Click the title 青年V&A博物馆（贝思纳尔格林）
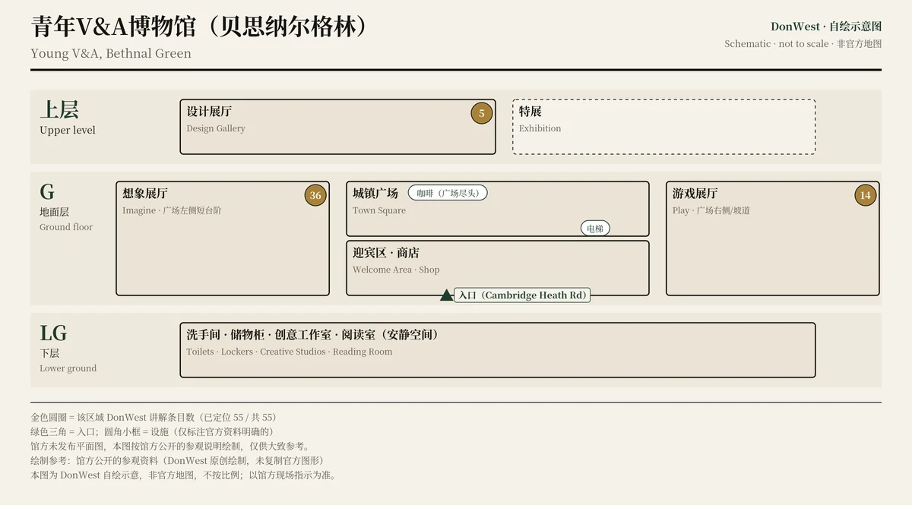 (x=200, y=27)
